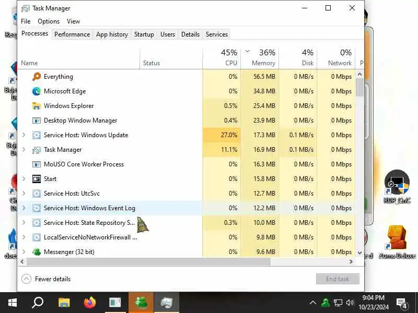This screenshot has height=313, width=418.
Task: Switch to the Services tab
Action: 217,34
